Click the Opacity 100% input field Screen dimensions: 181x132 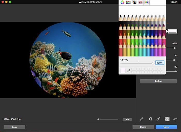[160, 63]
